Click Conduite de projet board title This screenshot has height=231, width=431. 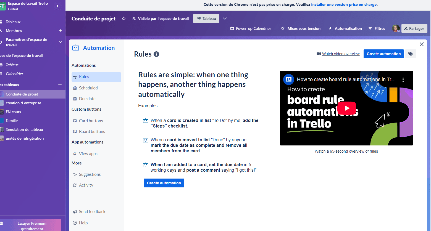pyautogui.click(x=93, y=18)
